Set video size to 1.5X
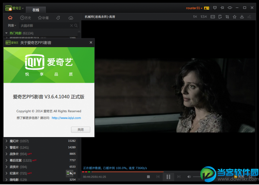Image resolution: width=259 pixels, height=185 pixels. (x=204, y=17)
